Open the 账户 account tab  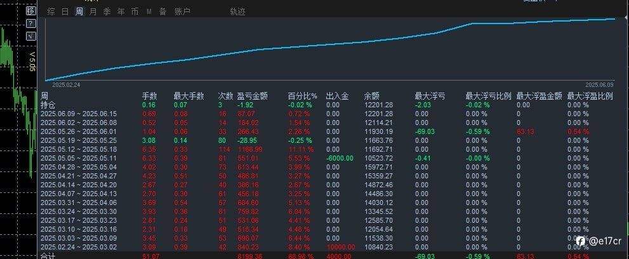coord(182,11)
